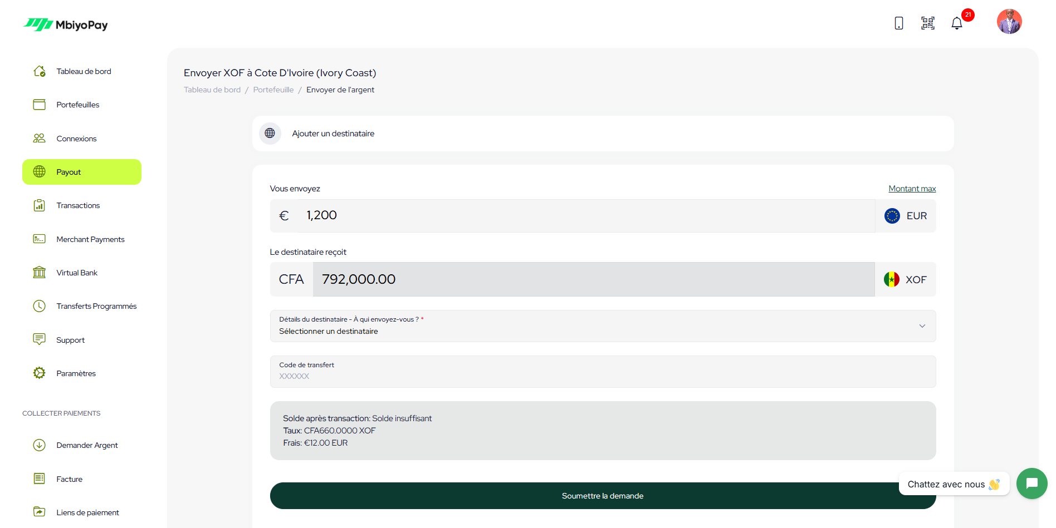The width and height of the screenshot is (1056, 528).
Task: Click the Vous envoyez amount field
Action: [x=585, y=216]
